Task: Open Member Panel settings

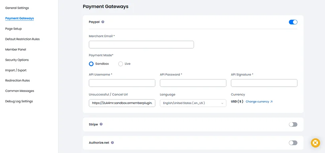Action: [x=16, y=50]
